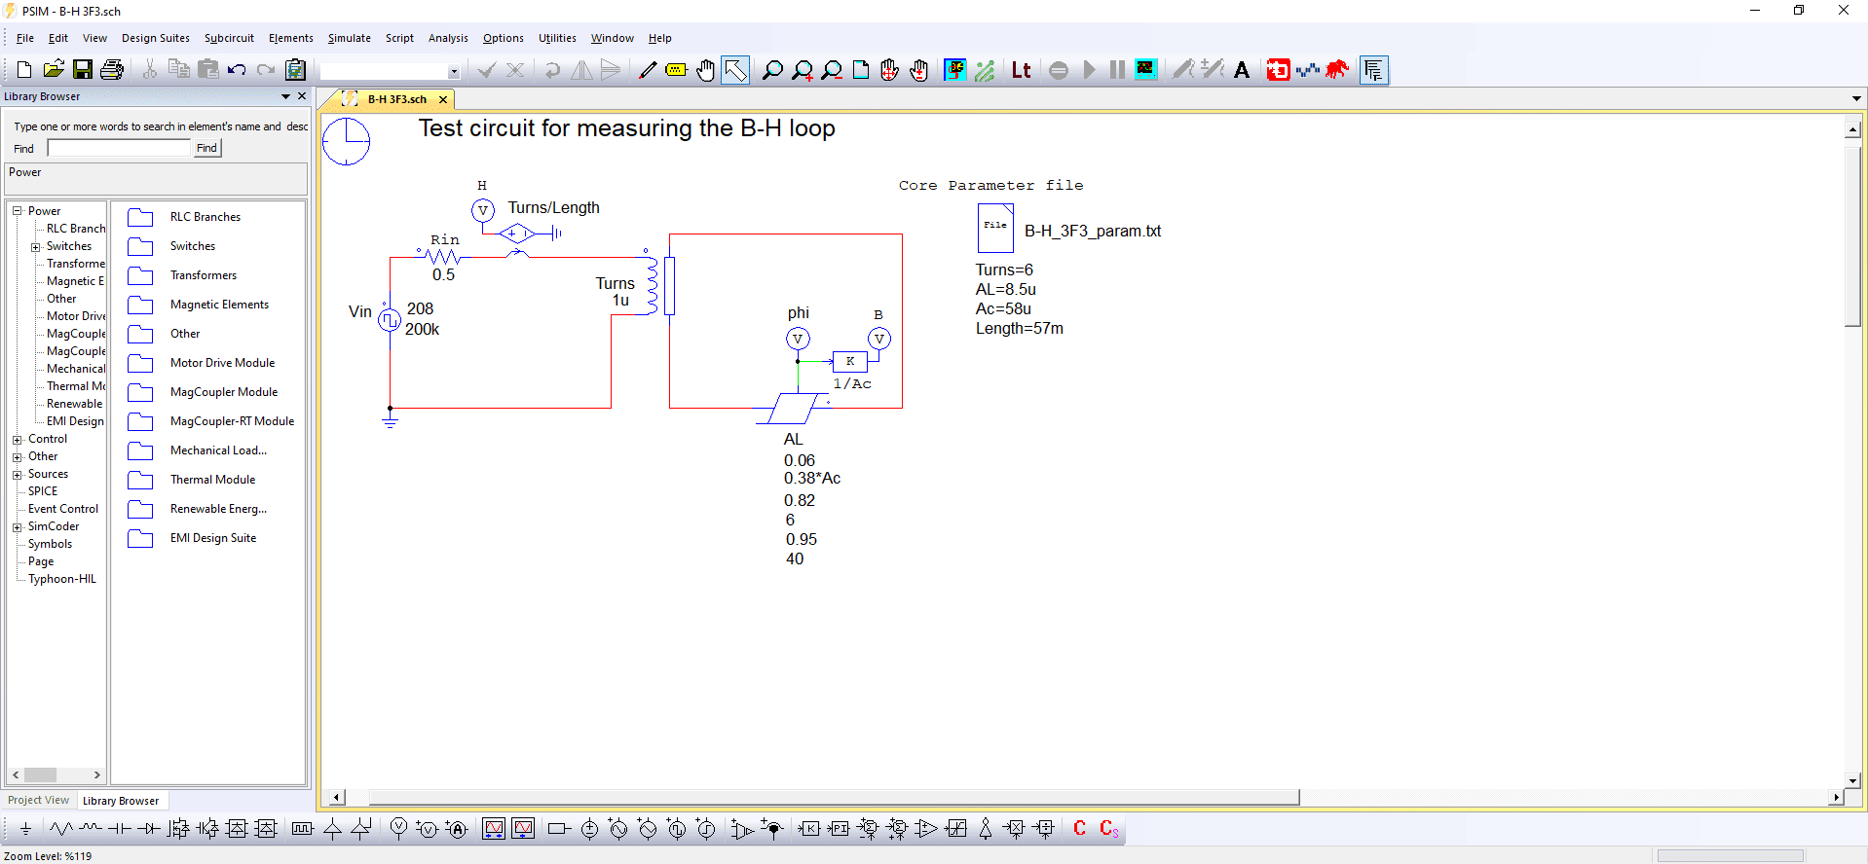Place a resistor from element toolbar

[61, 829]
